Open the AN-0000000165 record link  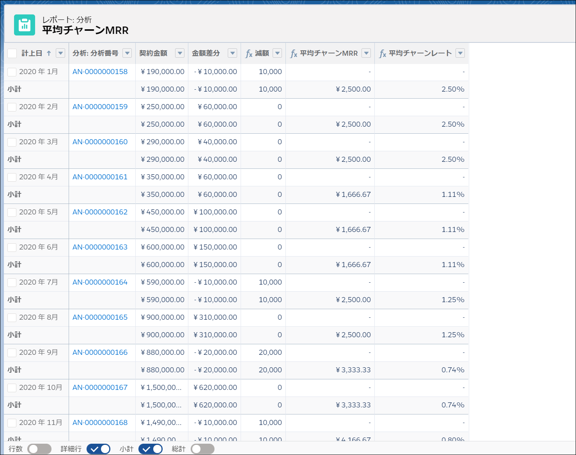tap(100, 317)
